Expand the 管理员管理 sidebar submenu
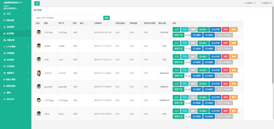 (x=16, y=86)
